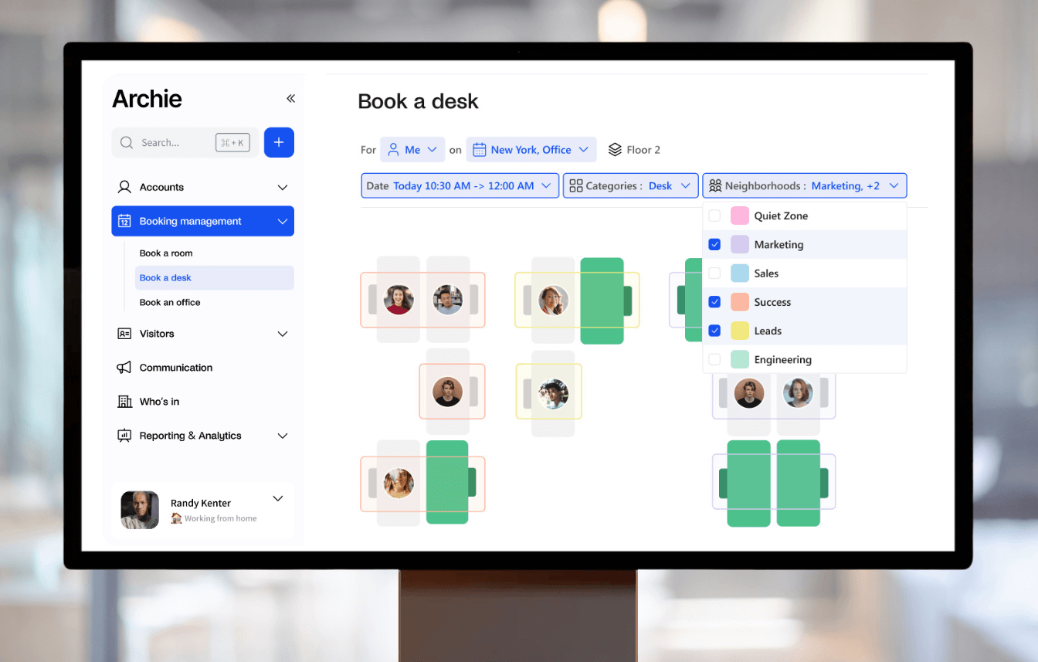Image resolution: width=1038 pixels, height=662 pixels.
Task: Click the Communication megaphone icon
Action: click(124, 368)
